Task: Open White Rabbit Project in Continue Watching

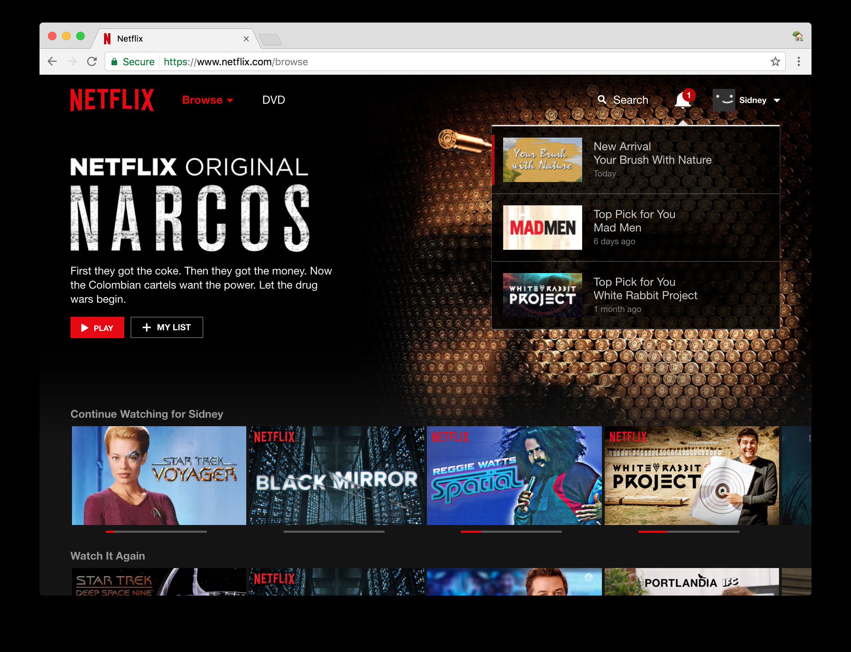Action: [692, 475]
